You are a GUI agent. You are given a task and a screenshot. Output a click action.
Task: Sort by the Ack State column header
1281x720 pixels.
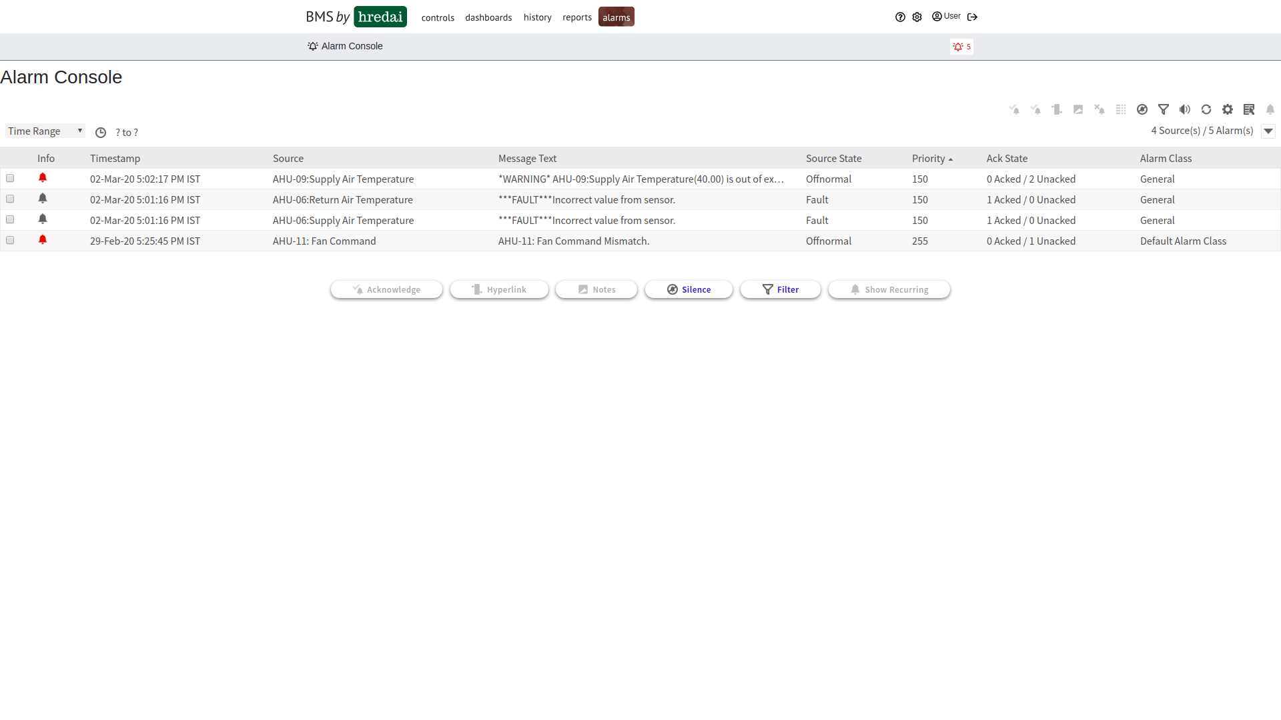[1007, 159]
